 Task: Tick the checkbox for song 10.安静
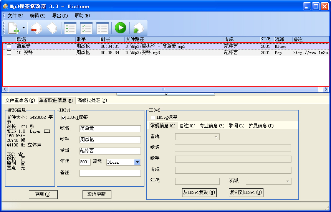click(x=9, y=53)
